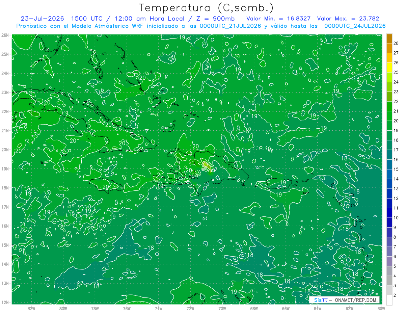This screenshot has width=405, height=313.
Task: Click the '18N' latitude axis label
Action: point(5,188)
